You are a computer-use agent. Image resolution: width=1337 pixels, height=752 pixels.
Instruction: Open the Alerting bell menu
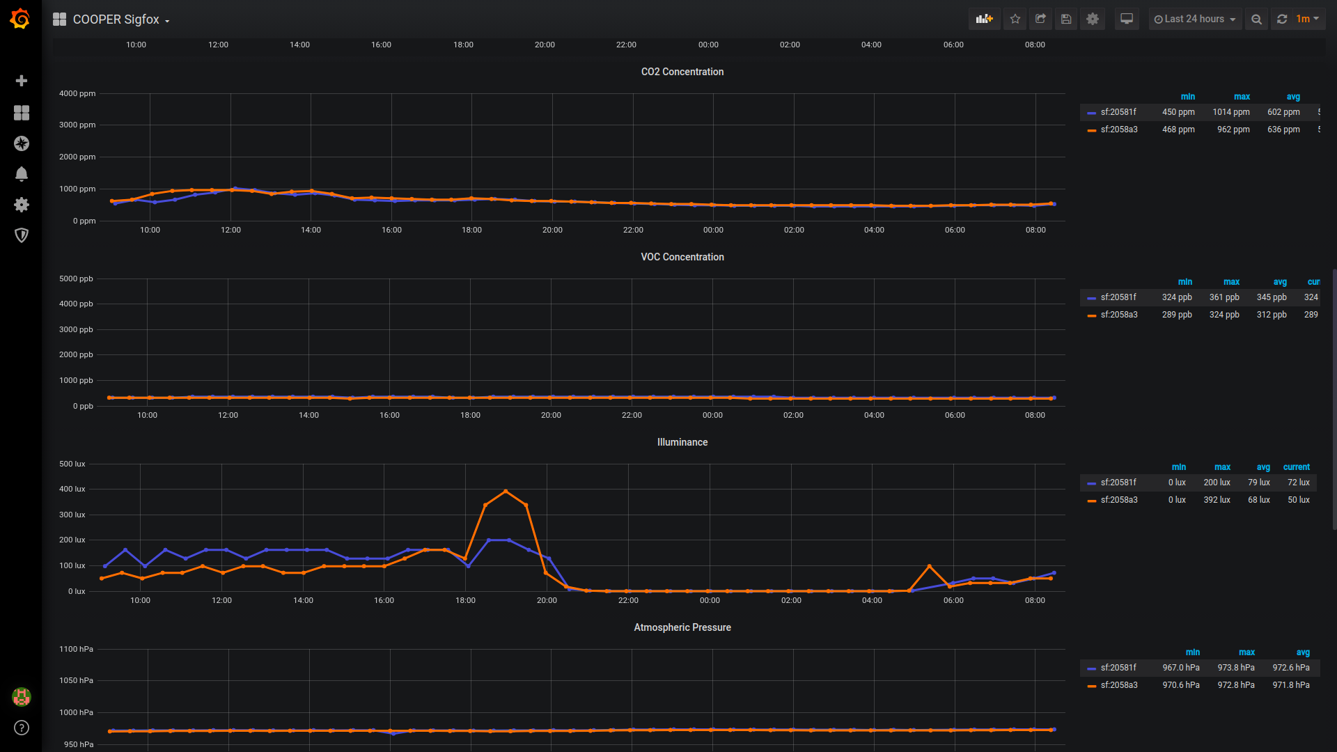pyautogui.click(x=22, y=174)
